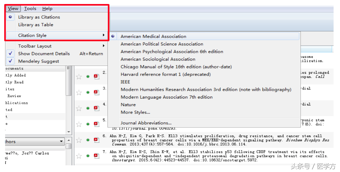Choose American Sociological Association style
Viewport: 340px width, 172px height.
[x=158, y=59]
